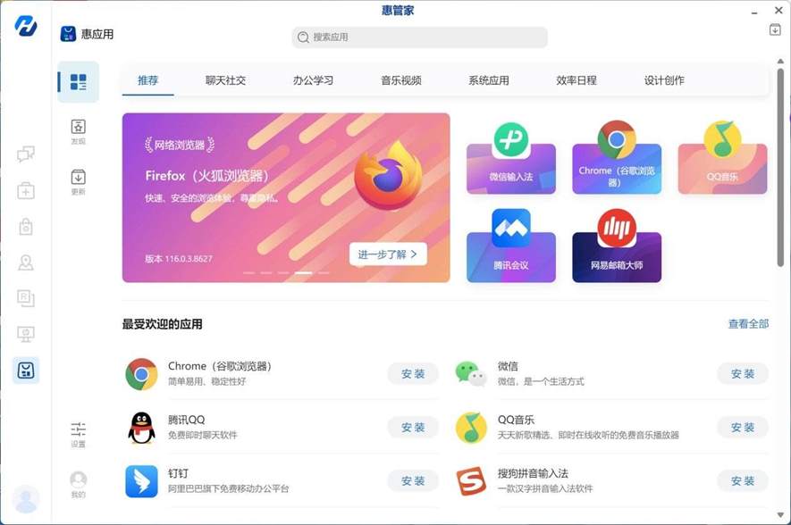Open 查看全部 link for popular apps
The height and width of the screenshot is (525, 791).
(748, 324)
